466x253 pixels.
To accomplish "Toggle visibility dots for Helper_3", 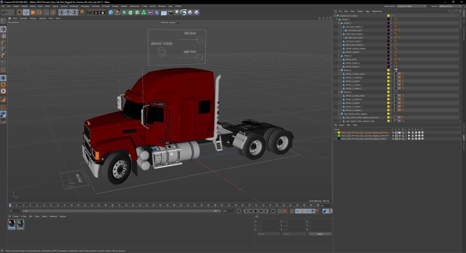I will [x=391, y=19].
